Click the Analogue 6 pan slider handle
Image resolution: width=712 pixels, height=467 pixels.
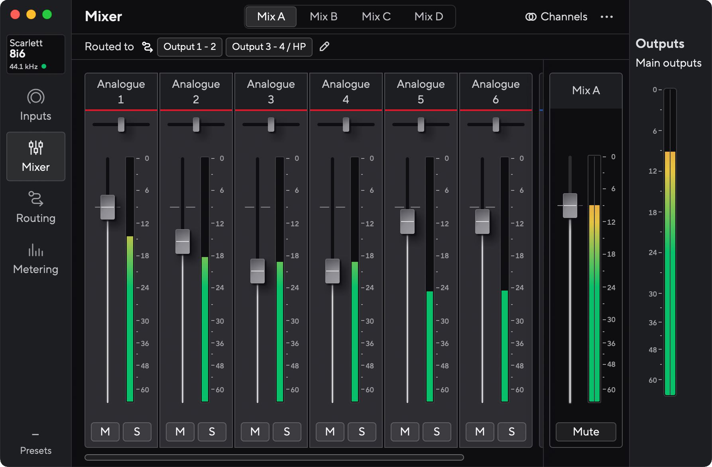[x=496, y=125]
